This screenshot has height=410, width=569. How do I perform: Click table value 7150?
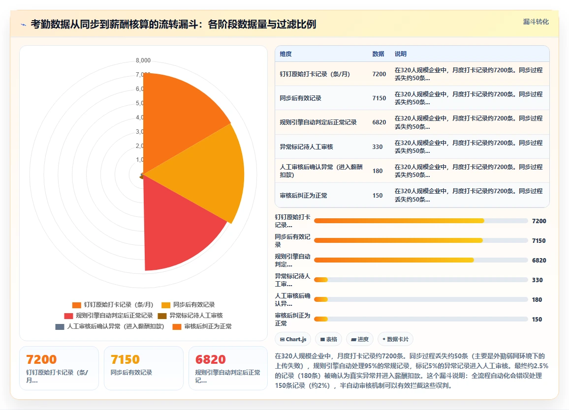[379, 98]
